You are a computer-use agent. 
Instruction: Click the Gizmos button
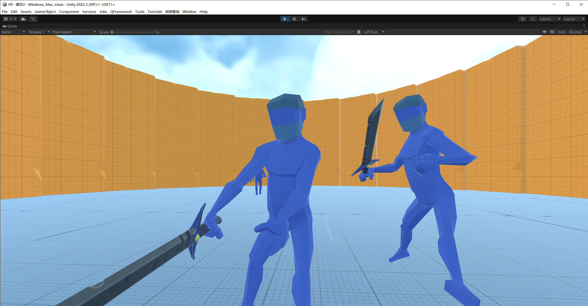pyautogui.click(x=575, y=32)
